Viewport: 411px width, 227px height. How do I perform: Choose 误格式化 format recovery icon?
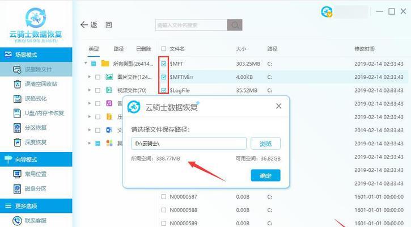(18, 99)
